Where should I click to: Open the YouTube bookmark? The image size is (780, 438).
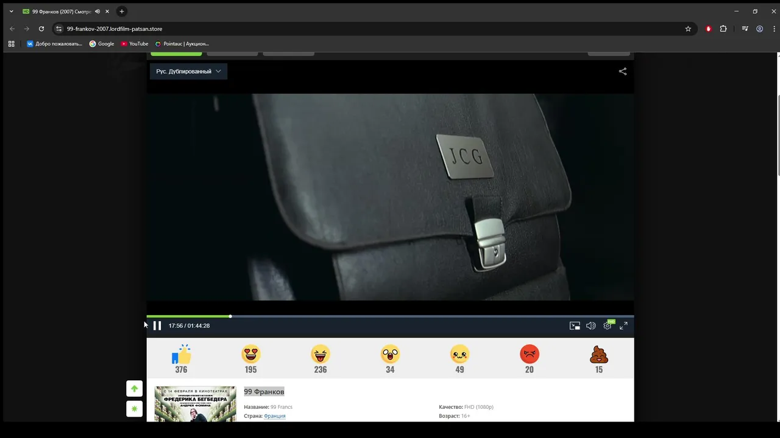click(135, 44)
